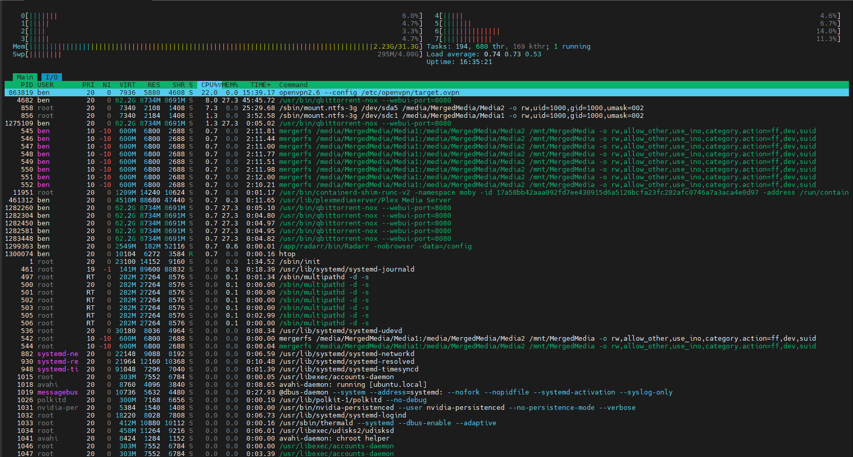The image size is (853, 457).
Task: Select multipathd thread with PID 505
Action: 427,316
